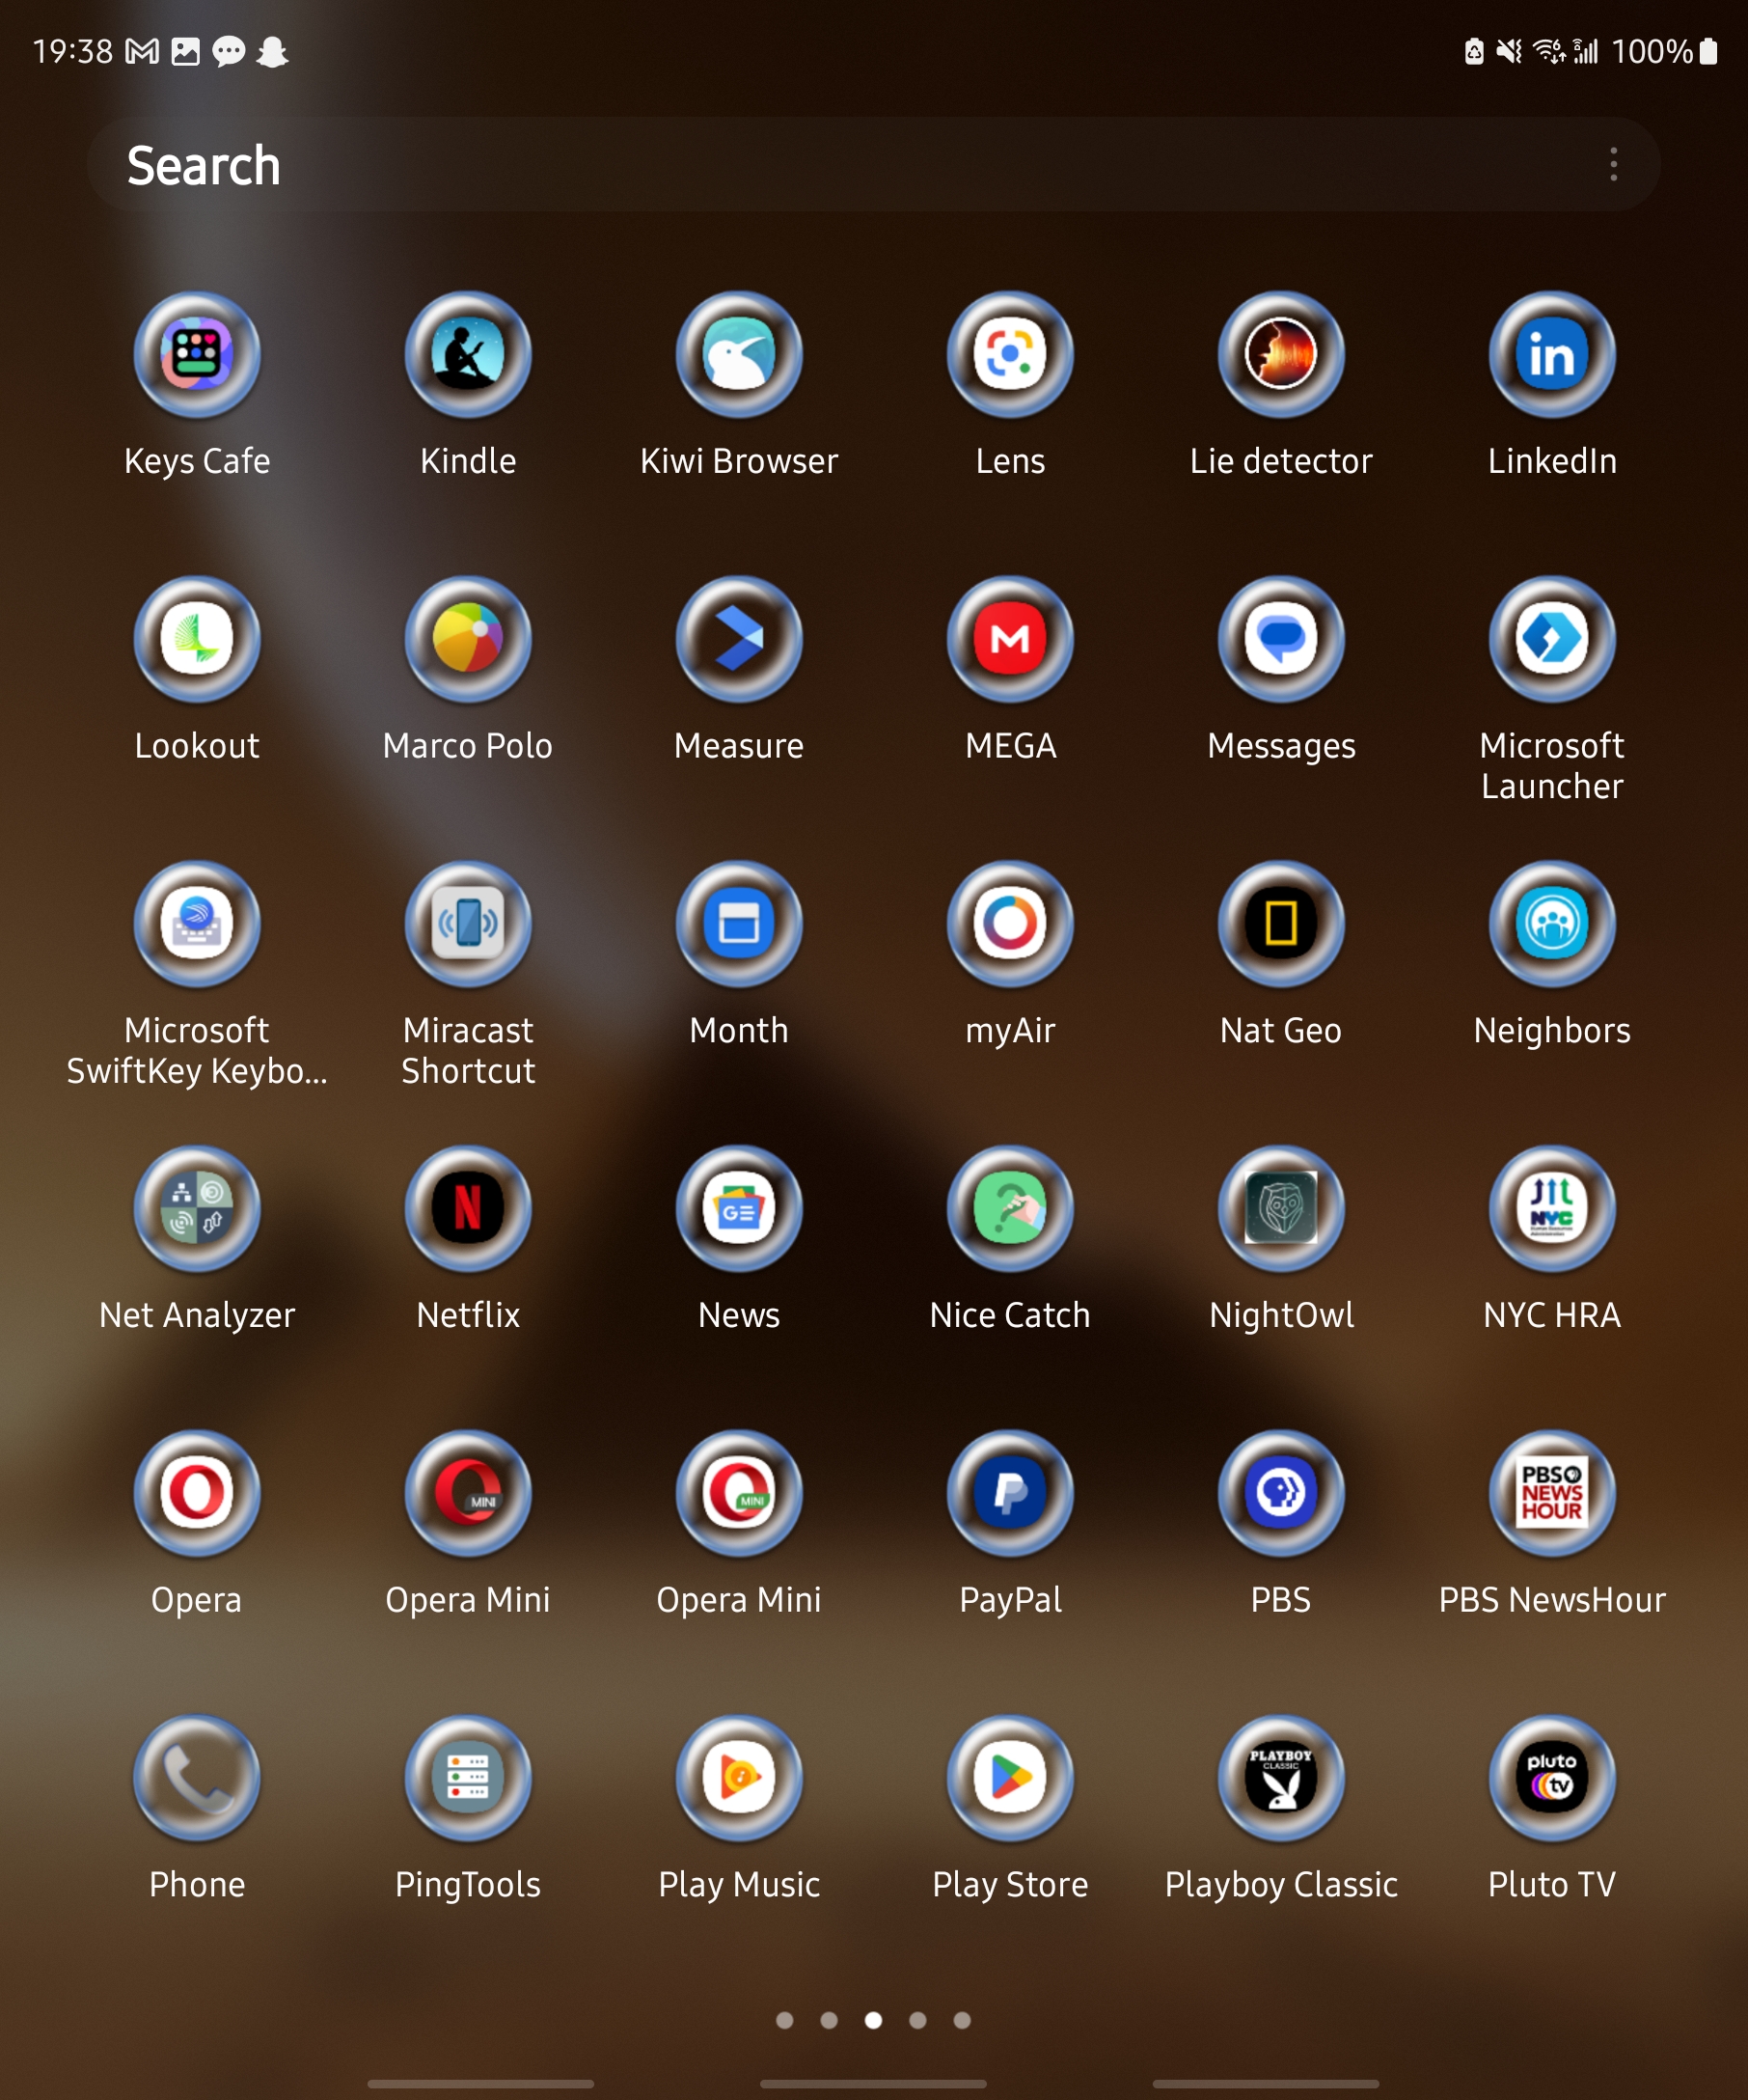1748x2100 pixels.
Task: Open the PBS app
Action: pyautogui.click(x=1280, y=1493)
